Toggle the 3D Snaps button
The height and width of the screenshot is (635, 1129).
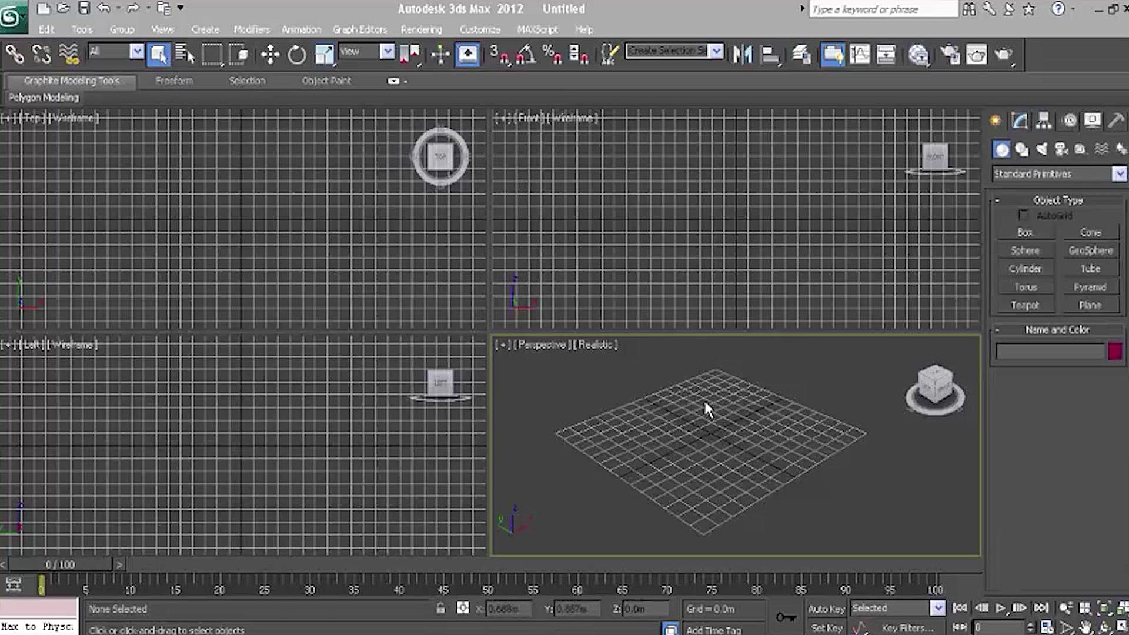500,54
